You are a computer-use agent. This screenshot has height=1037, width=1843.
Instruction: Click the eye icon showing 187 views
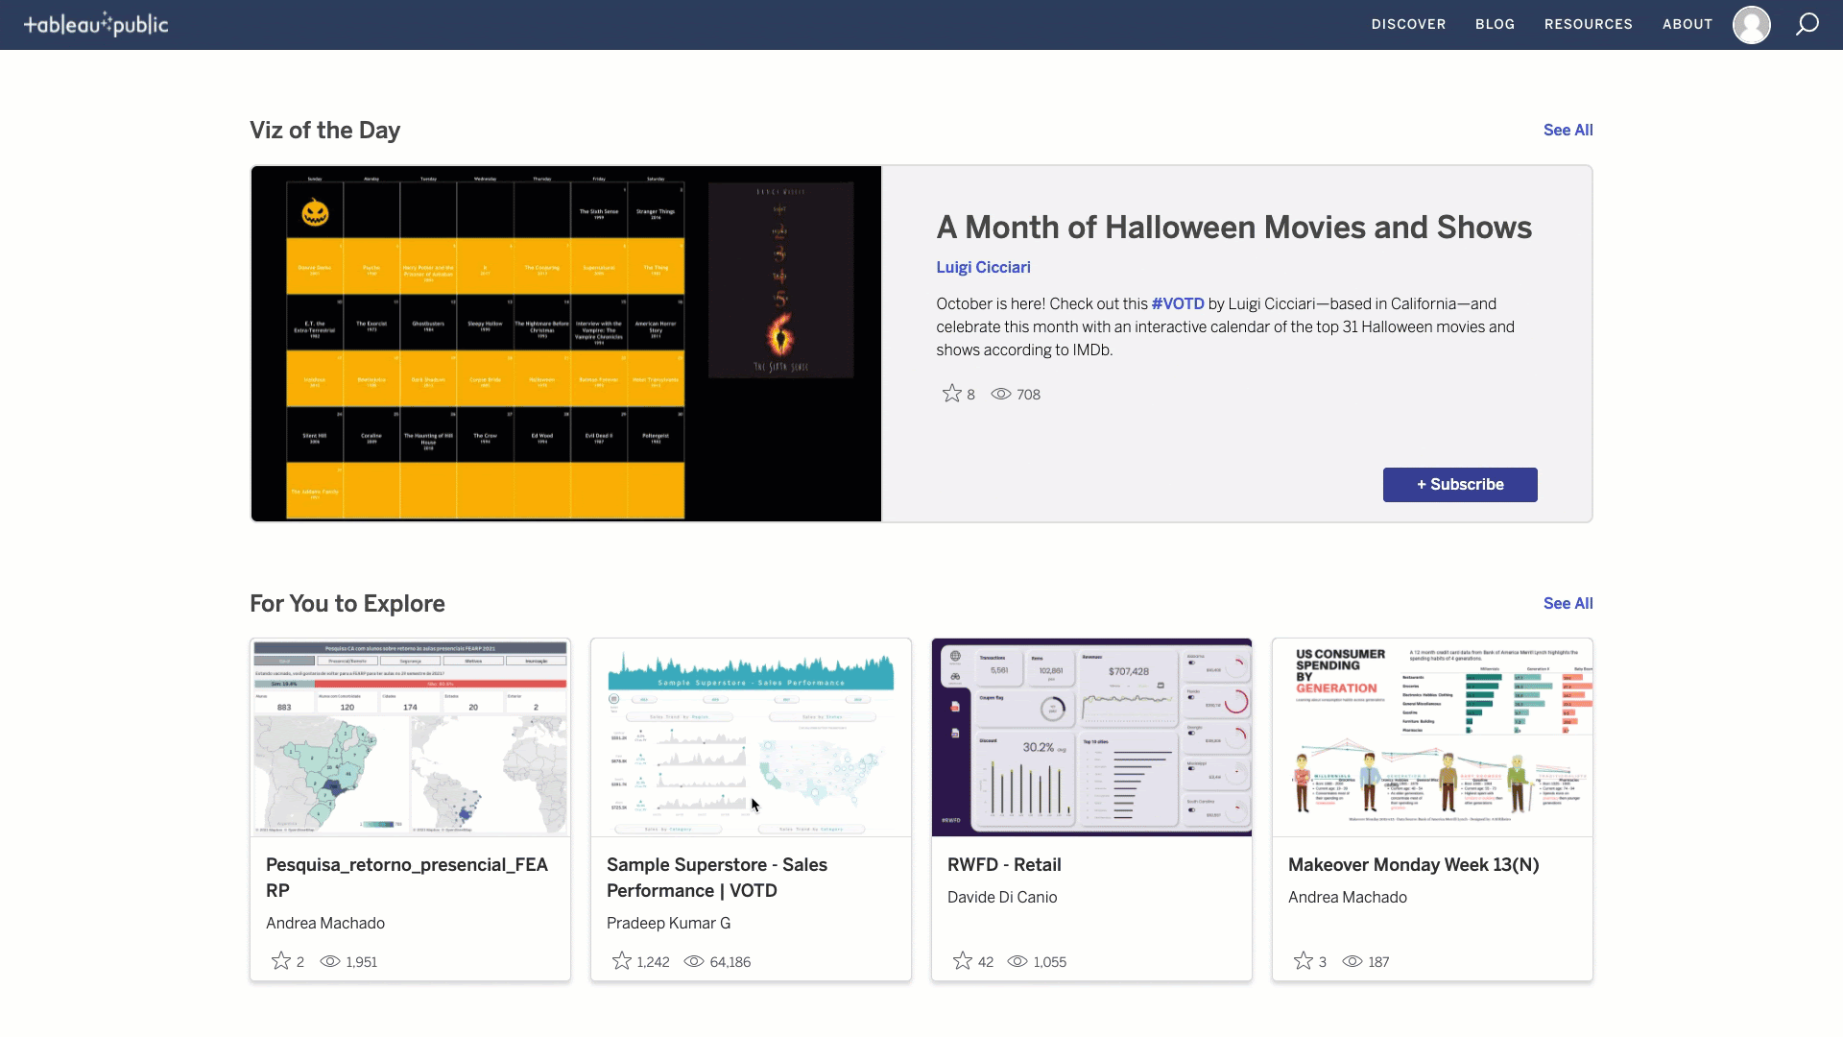(x=1352, y=961)
